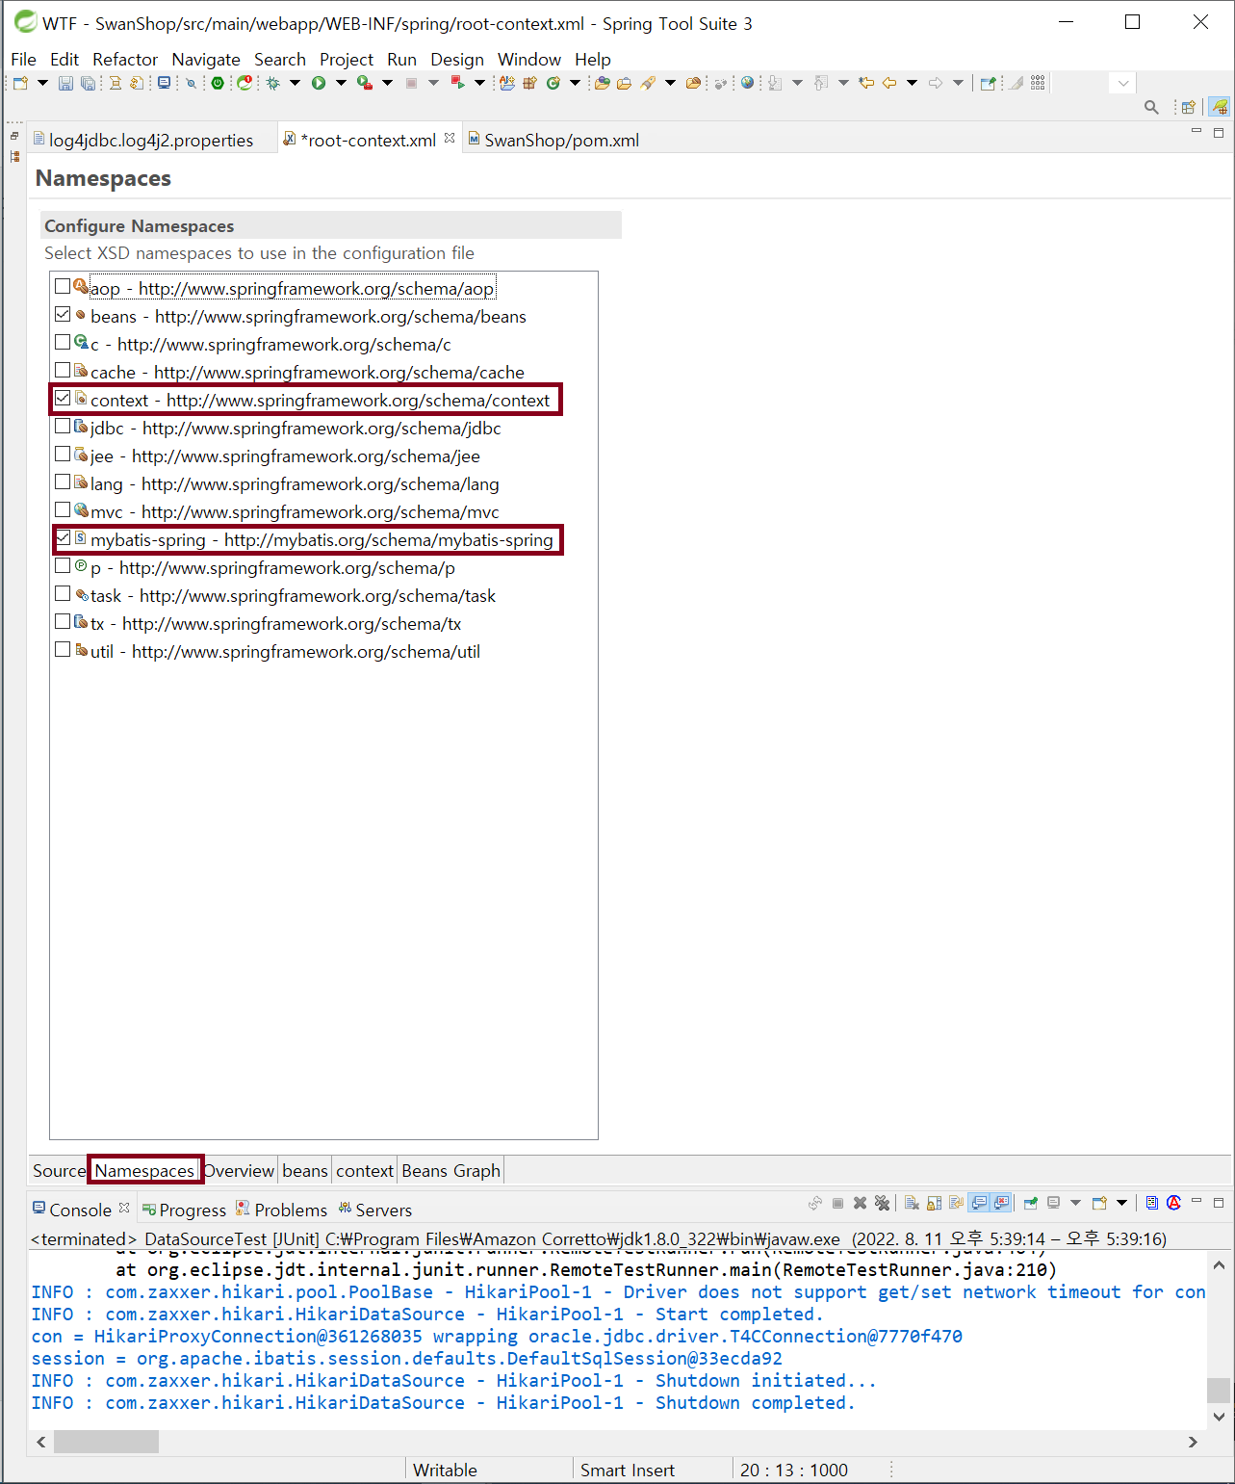Click the New Java Class green C icon
The image size is (1235, 1484).
pyautogui.click(x=553, y=83)
